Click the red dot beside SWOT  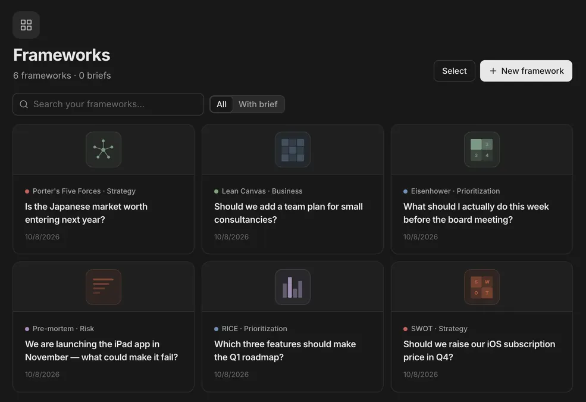(x=405, y=329)
